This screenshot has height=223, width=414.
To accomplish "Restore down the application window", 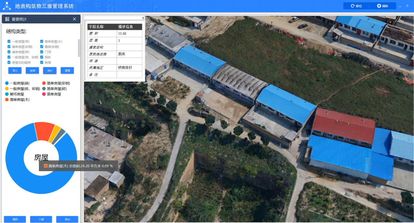I will (x=408, y=6).
